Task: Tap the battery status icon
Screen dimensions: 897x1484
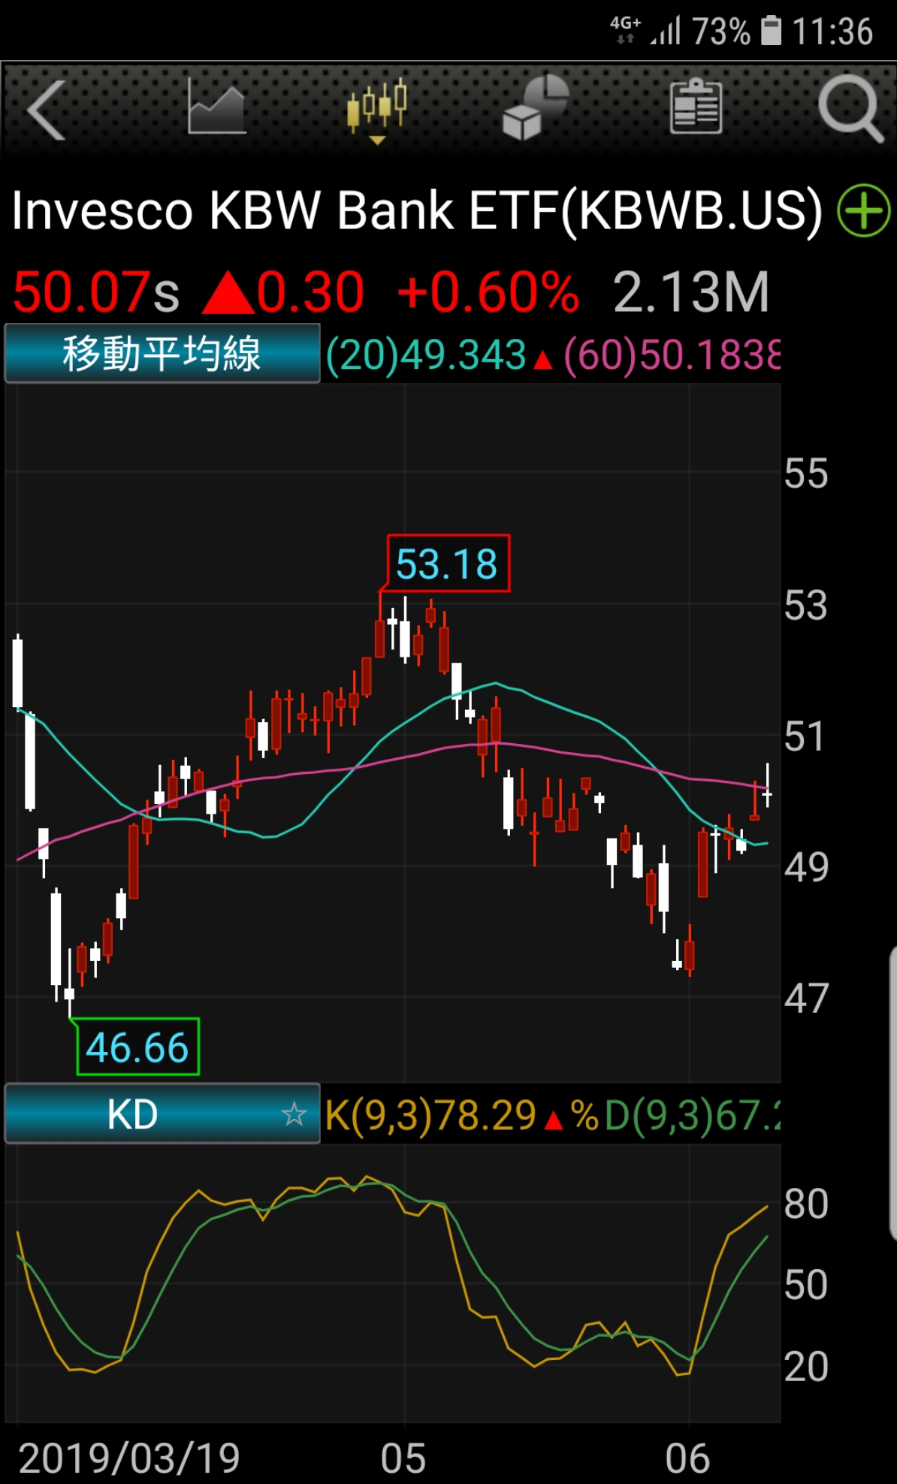Action: [772, 32]
